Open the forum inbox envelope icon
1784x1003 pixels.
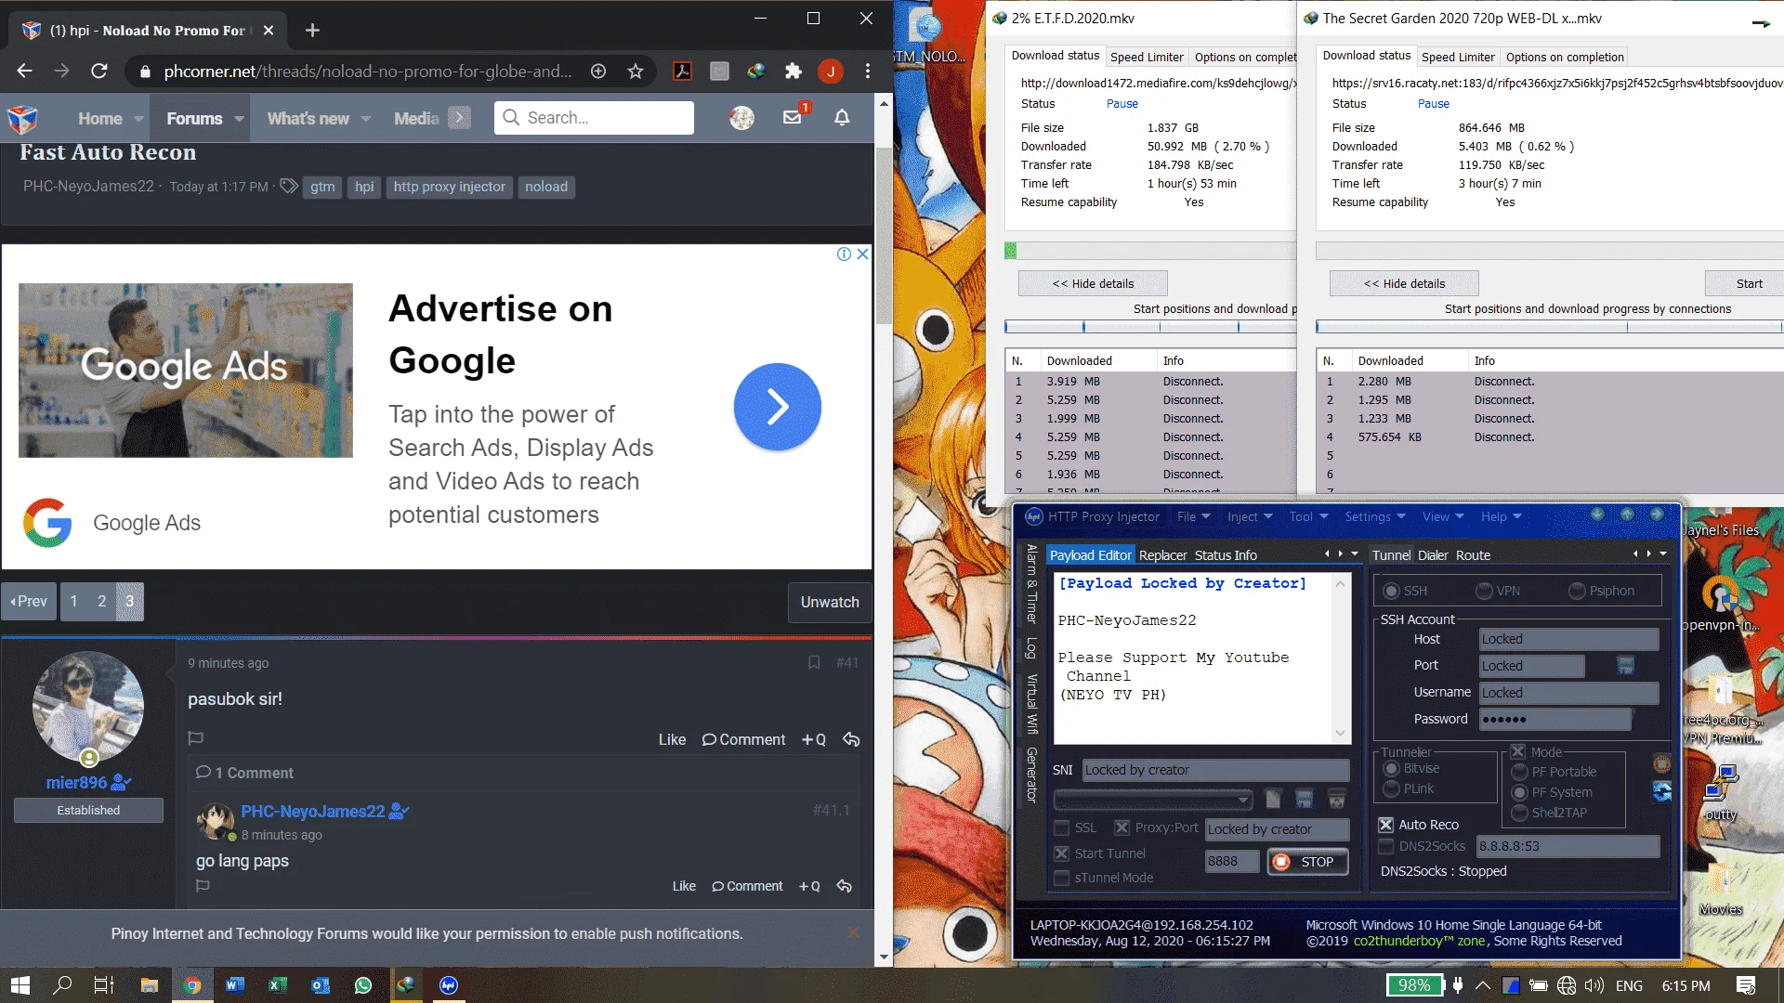(x=792, y=117)
